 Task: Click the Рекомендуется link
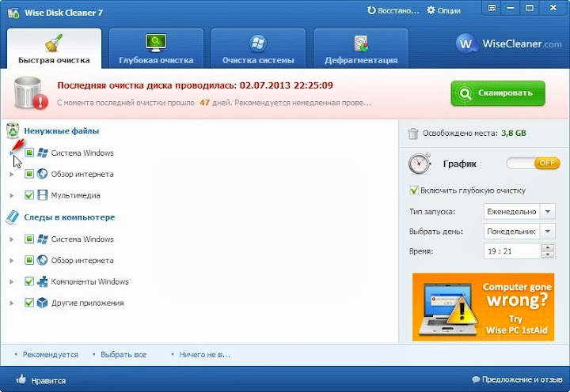[50, 355]
